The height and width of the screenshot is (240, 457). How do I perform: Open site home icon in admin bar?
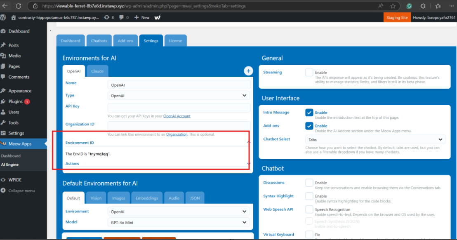[x=14, y=17]
